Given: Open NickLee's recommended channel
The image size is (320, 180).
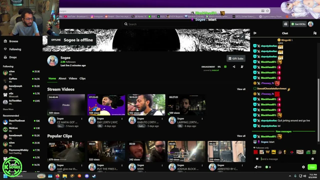Looking at the screenshot, I should pyautogui.click(x=21, y=129).
